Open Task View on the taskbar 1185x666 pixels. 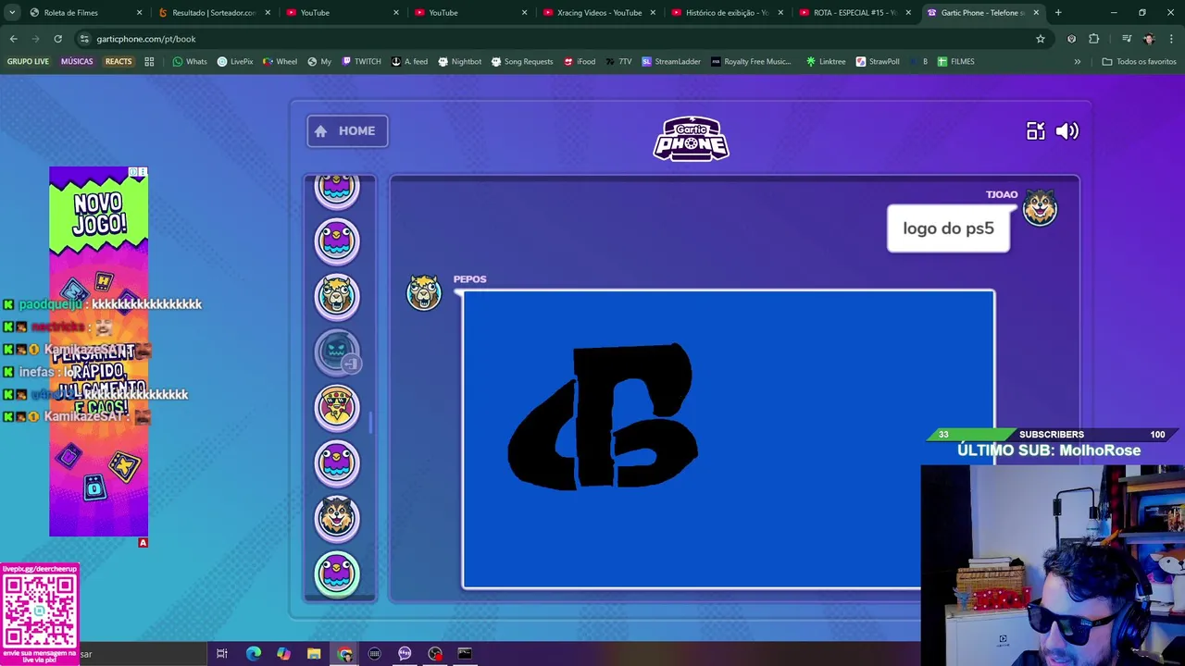tap(222, 654)
